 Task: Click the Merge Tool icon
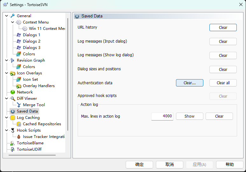point(19,105)
